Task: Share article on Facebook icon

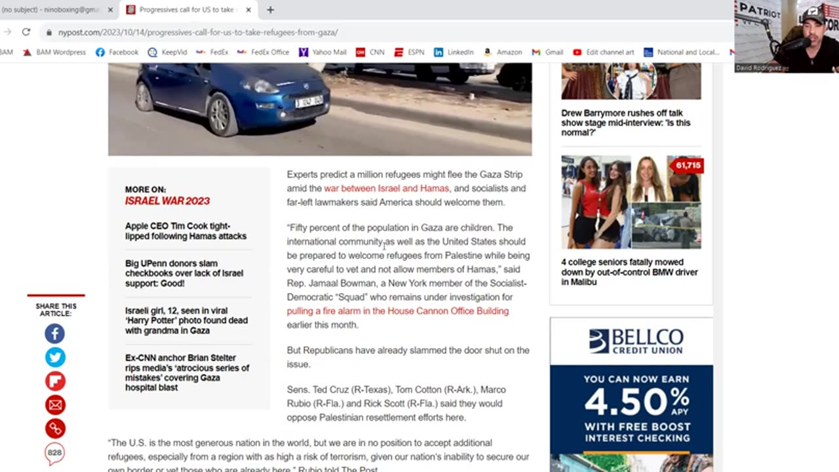Action: [55, 334]
